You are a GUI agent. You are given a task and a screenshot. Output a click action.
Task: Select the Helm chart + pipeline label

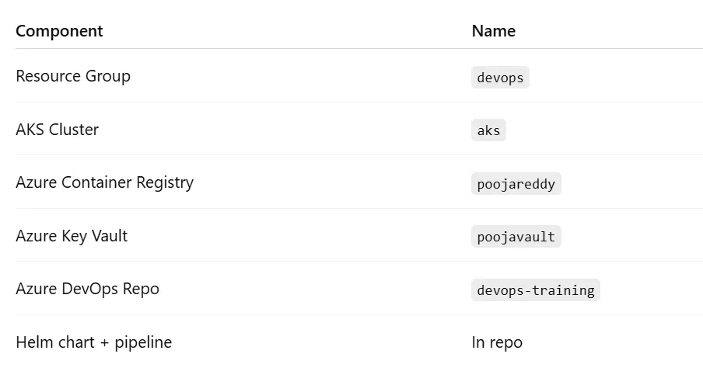tap(93, 342)
